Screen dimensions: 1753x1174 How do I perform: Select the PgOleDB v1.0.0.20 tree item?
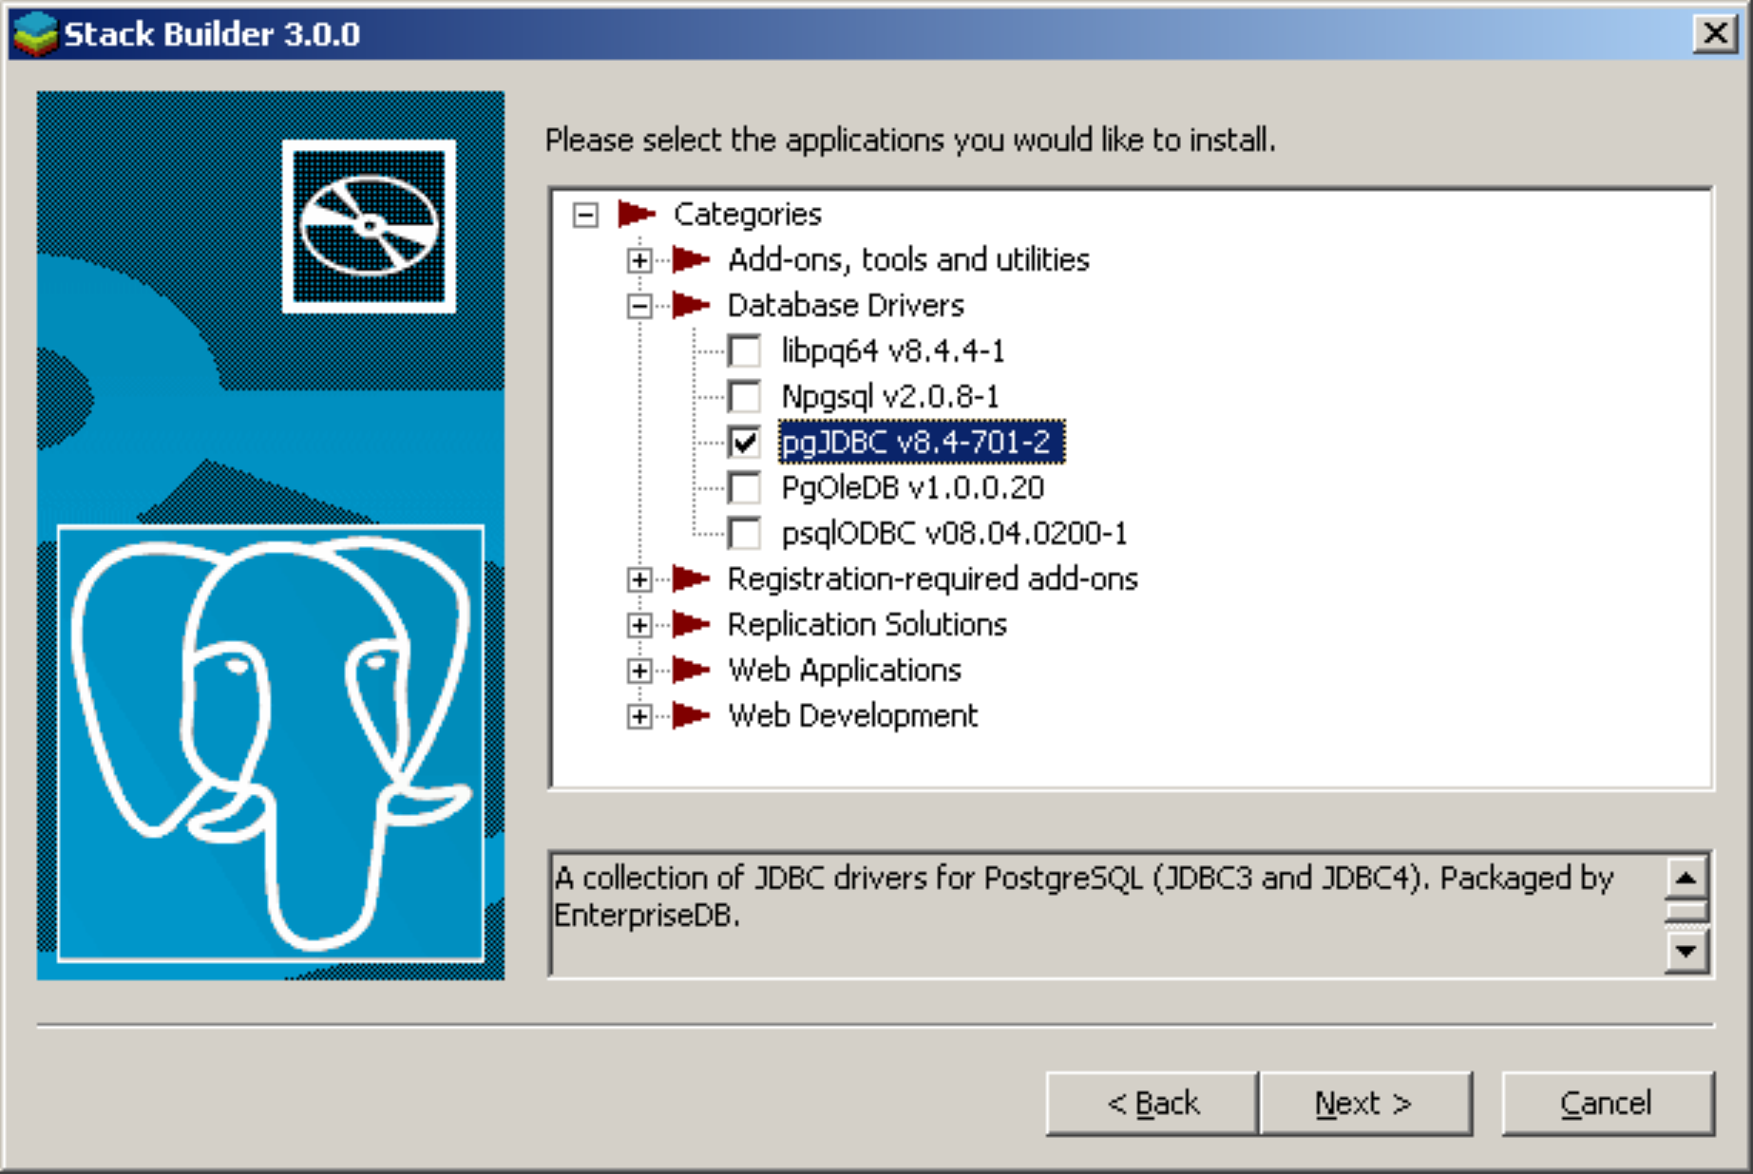coord(912,487)
